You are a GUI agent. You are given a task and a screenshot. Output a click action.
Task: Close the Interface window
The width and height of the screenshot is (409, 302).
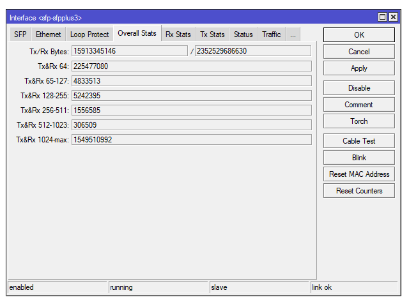393,17
